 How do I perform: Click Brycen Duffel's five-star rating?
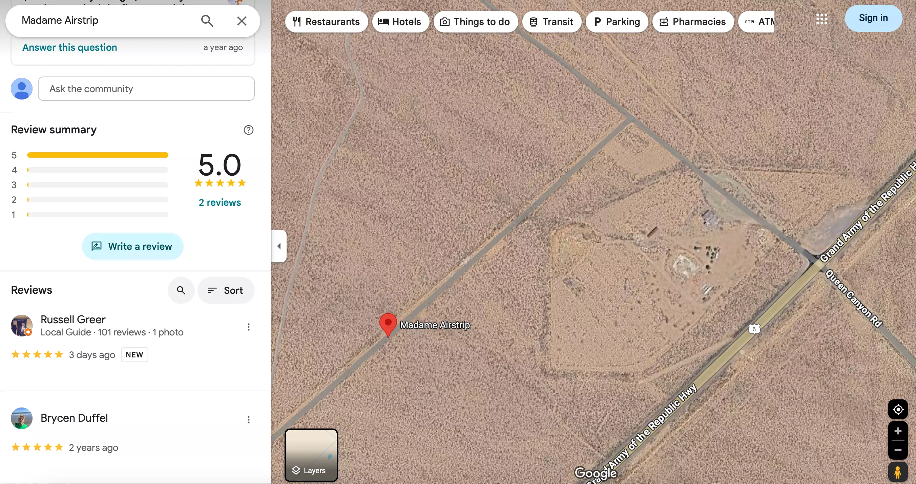click(x=37, y=447)
